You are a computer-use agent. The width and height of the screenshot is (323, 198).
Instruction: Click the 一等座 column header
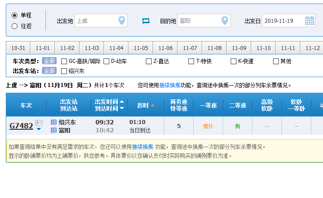point(208,105)
